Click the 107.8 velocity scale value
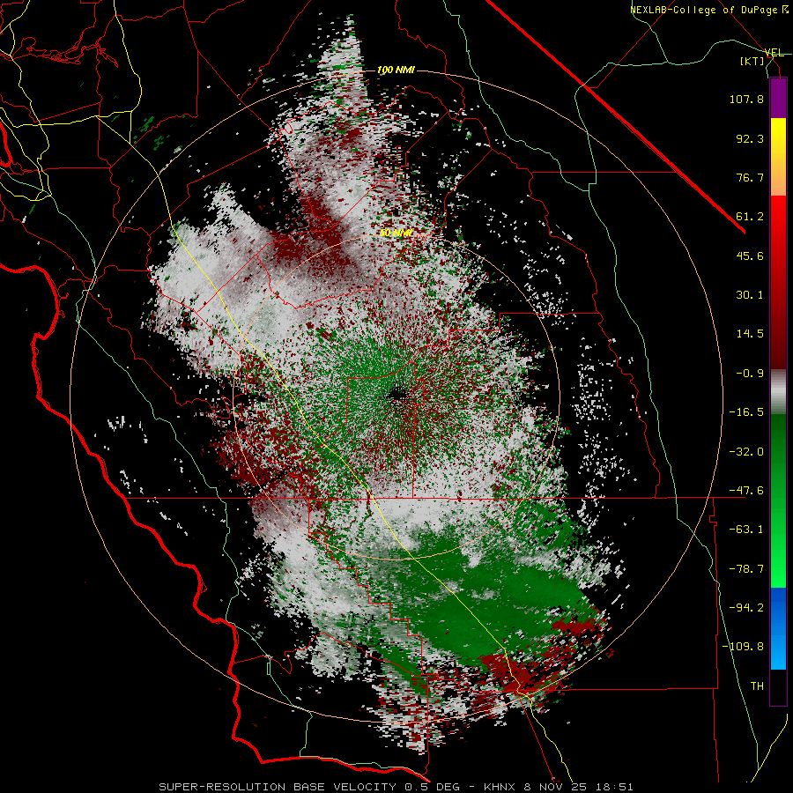Screen dimensions: 793x793 (746, 99)
